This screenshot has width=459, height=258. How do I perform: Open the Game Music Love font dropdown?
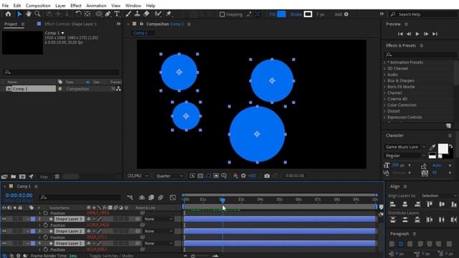(x=404, y=147)
